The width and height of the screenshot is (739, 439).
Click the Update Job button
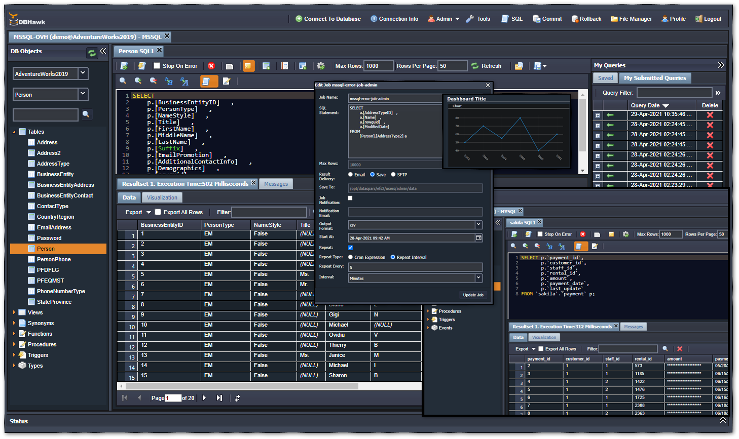473,295
